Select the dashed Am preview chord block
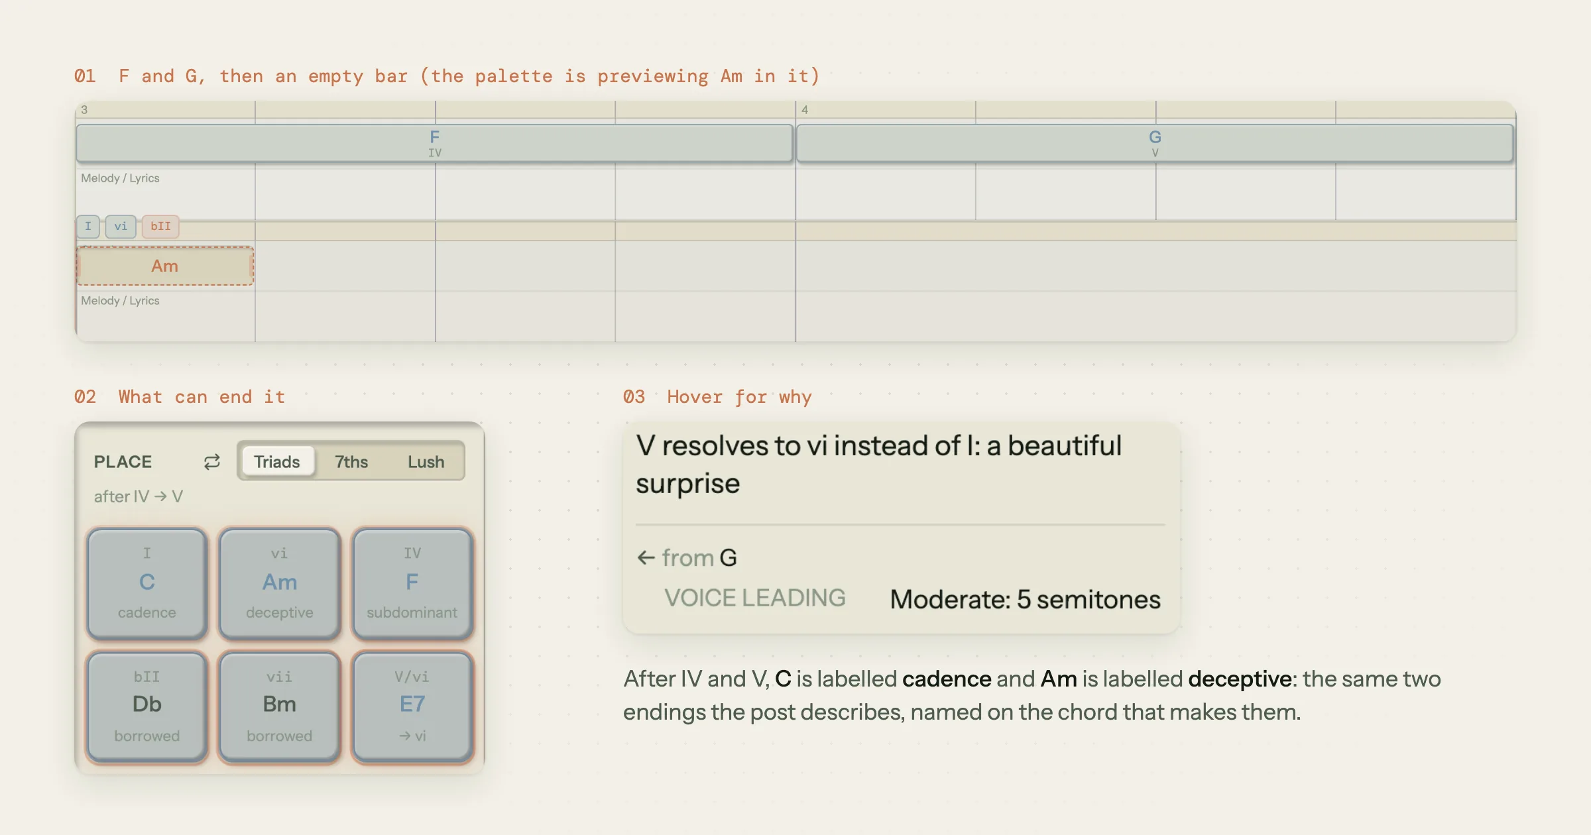Image resolution: width=1591 pixels, height=835 pixels. tap(165, 266)
